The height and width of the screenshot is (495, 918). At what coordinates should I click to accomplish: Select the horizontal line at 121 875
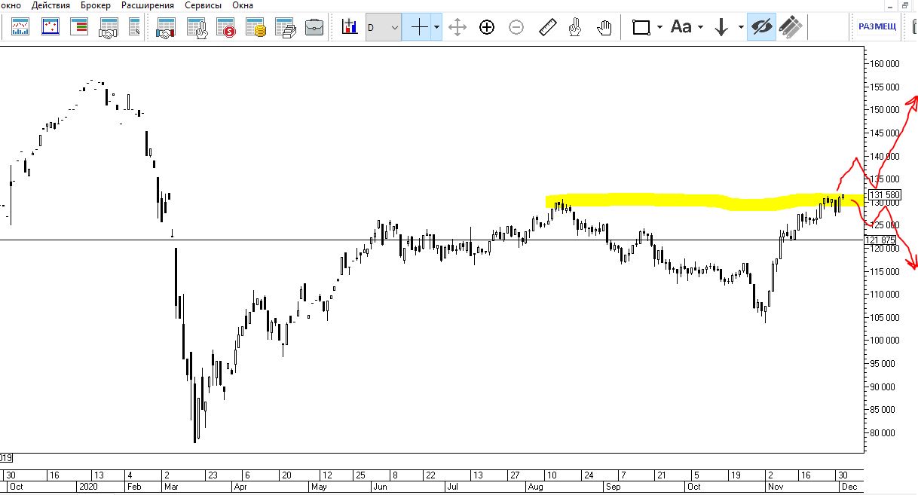(431, 240)
